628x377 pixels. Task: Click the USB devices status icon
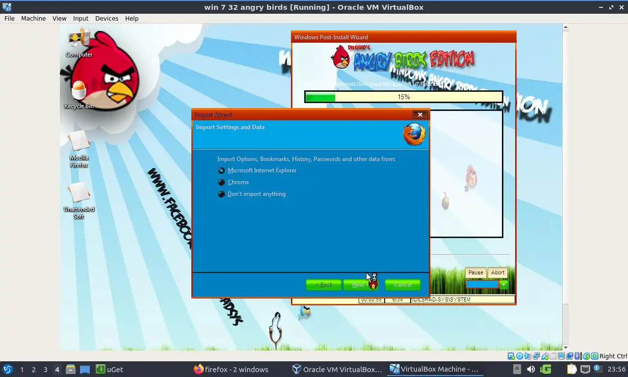point(545,356)
